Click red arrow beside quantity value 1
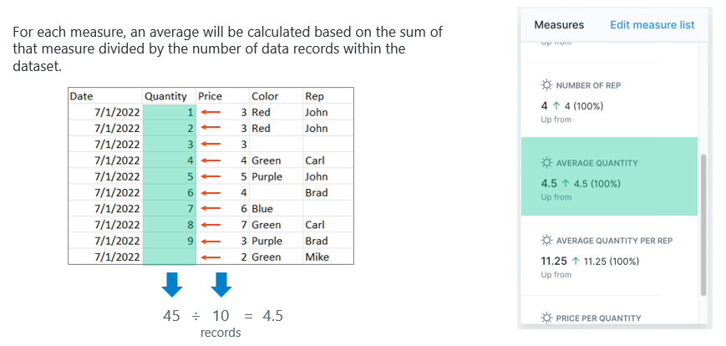 tap(210, 112)
